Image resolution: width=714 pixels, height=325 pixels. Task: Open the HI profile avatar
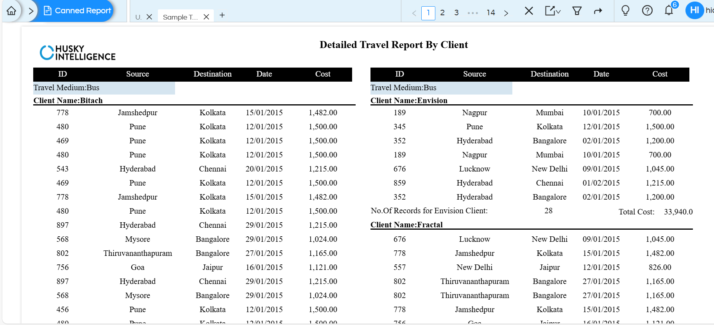point(694,10)
